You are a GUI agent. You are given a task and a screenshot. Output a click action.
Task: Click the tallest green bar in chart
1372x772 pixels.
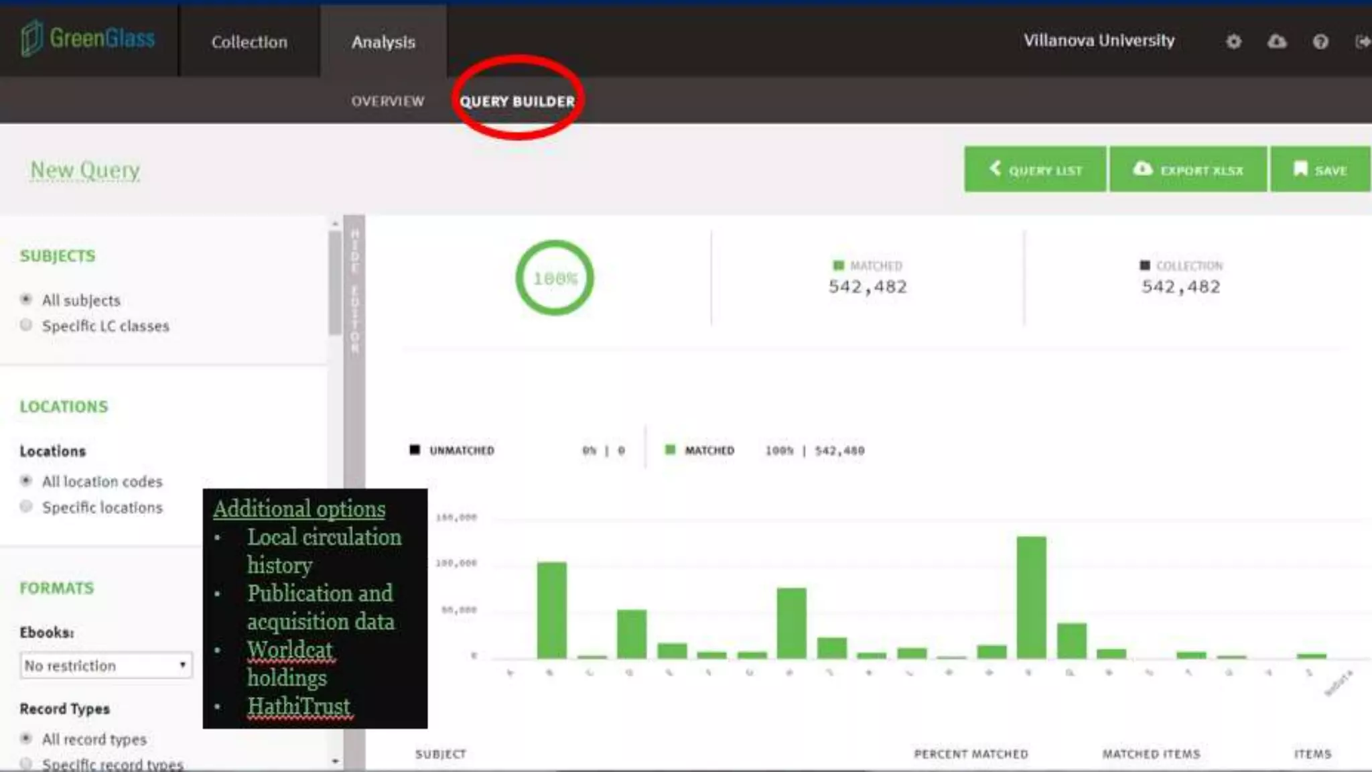[x=1031, y=596]
